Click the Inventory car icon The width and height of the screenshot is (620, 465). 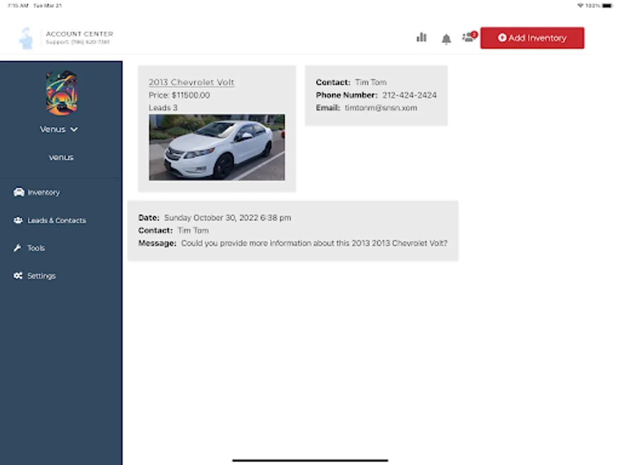19,192
